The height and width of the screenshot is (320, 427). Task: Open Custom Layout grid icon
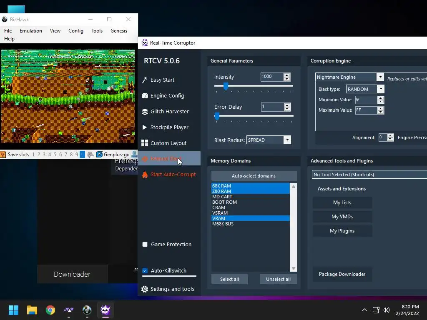click(145, 143)
